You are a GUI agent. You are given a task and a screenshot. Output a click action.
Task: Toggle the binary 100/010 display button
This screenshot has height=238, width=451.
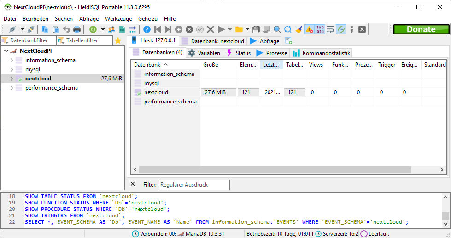coord(320,29)
